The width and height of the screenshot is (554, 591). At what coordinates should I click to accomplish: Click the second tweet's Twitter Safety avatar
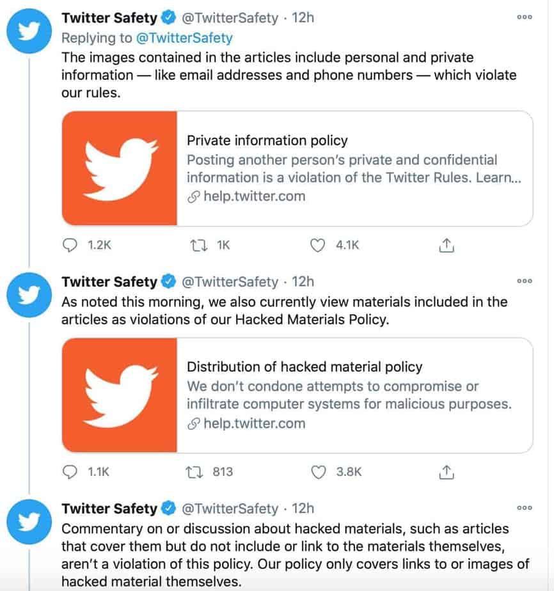(29, 295)
